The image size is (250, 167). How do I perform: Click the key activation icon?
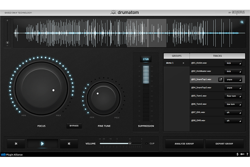tap(242, 154)
